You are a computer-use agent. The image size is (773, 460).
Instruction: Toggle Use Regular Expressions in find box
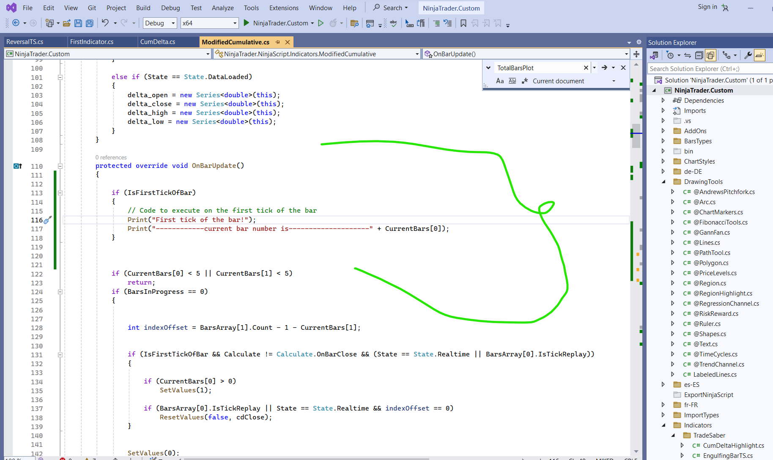(x=525, y=81)
